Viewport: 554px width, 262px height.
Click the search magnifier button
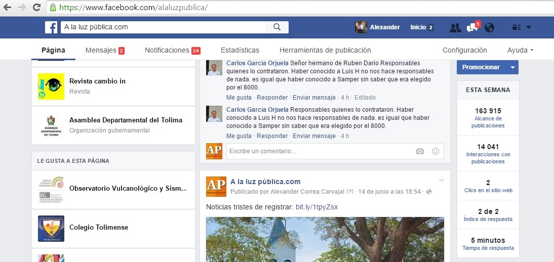277,27
